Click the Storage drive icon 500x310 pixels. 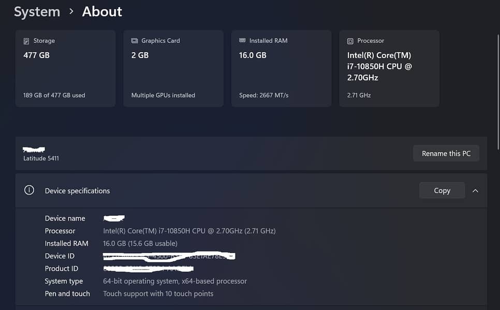point(26,41)
